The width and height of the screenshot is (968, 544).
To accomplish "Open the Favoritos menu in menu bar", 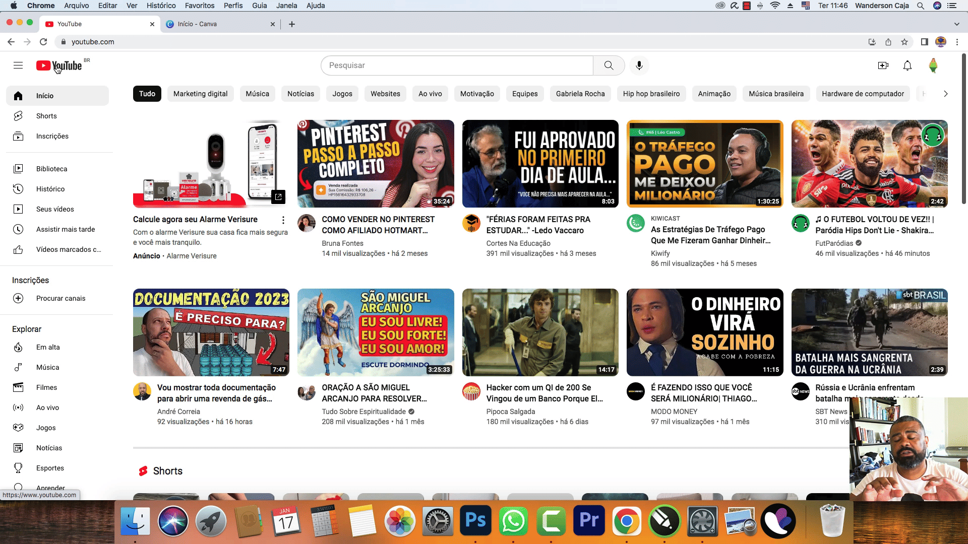I will click(x=200, y=6).
